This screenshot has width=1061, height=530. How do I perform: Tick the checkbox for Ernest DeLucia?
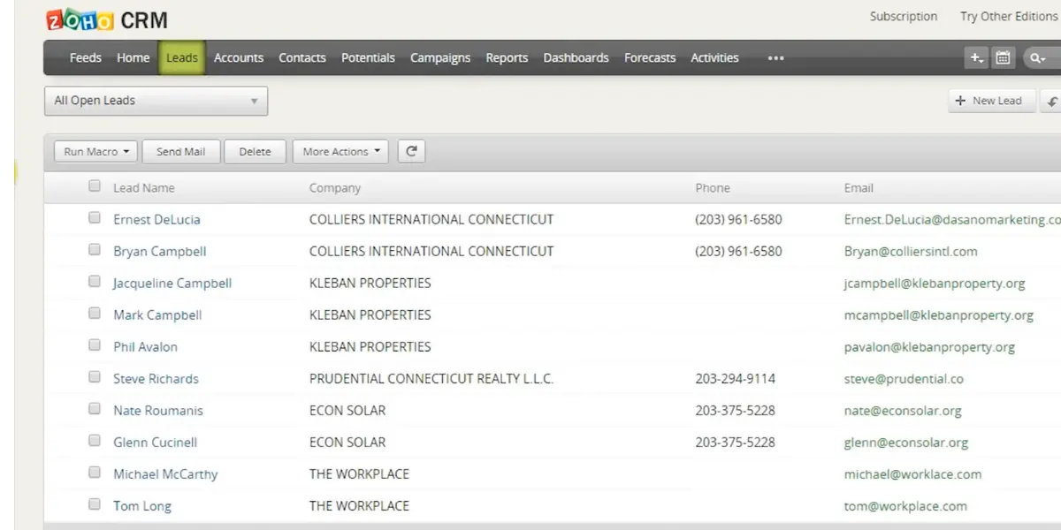tap(95, 218)
